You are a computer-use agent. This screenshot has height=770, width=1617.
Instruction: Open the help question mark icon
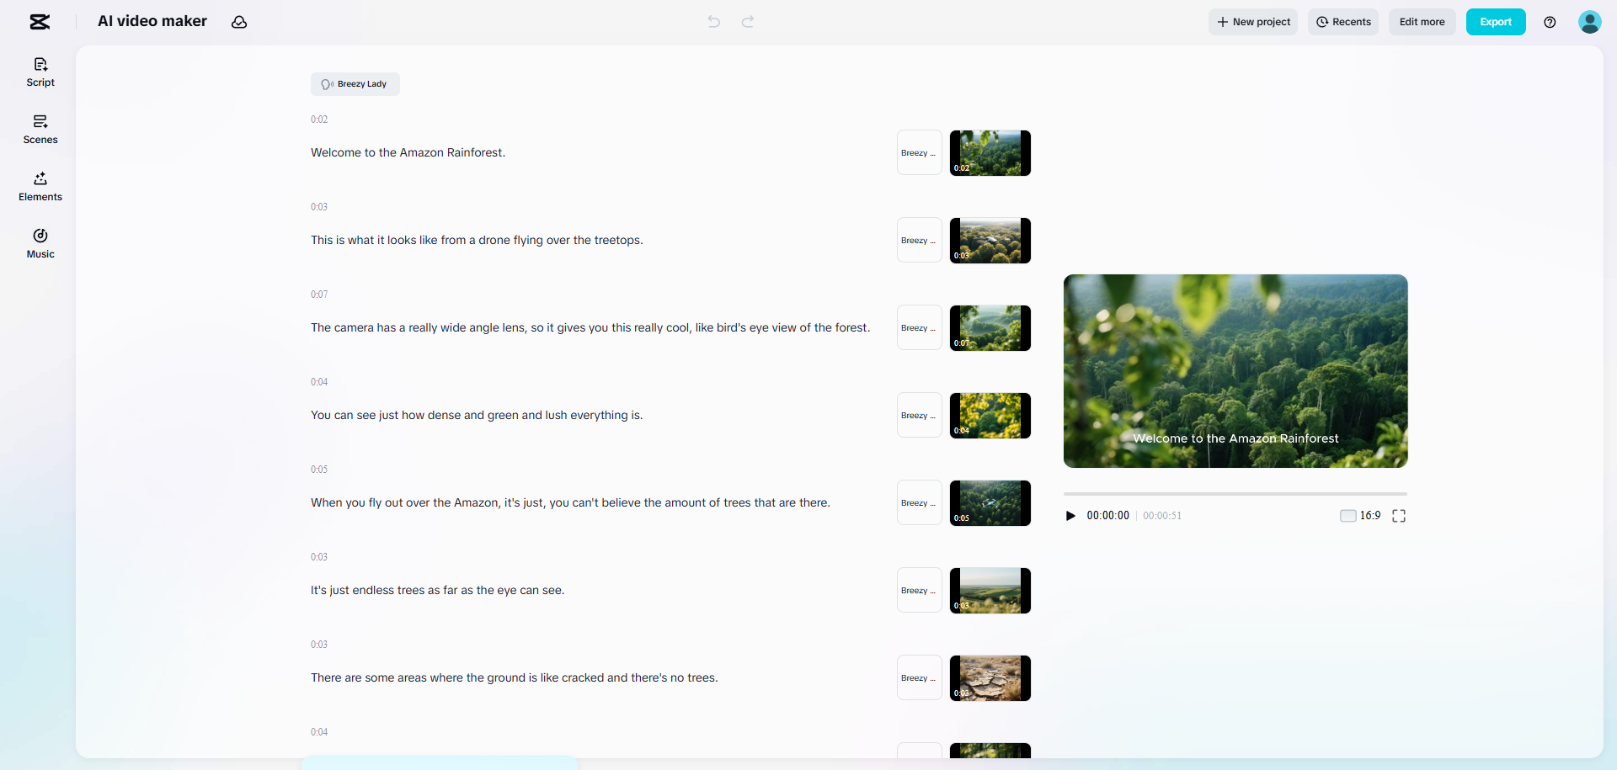point(1550,22)
